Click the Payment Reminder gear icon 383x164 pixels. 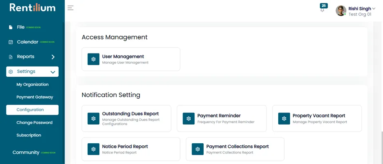pyautogui.click(x=189, y=119)
